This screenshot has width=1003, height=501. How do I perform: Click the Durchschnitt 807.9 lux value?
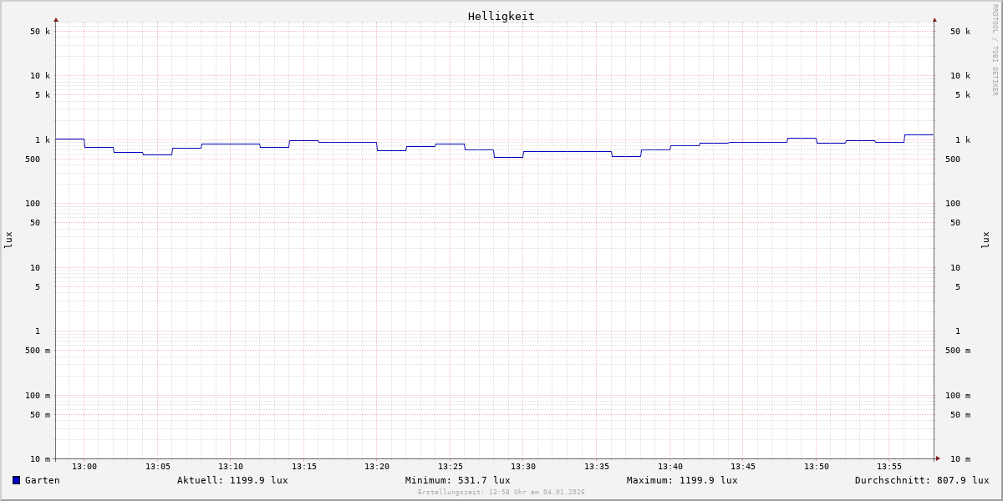point(921,480)
